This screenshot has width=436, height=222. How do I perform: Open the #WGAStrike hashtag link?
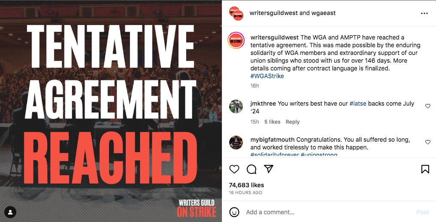[x=267, y=76]
